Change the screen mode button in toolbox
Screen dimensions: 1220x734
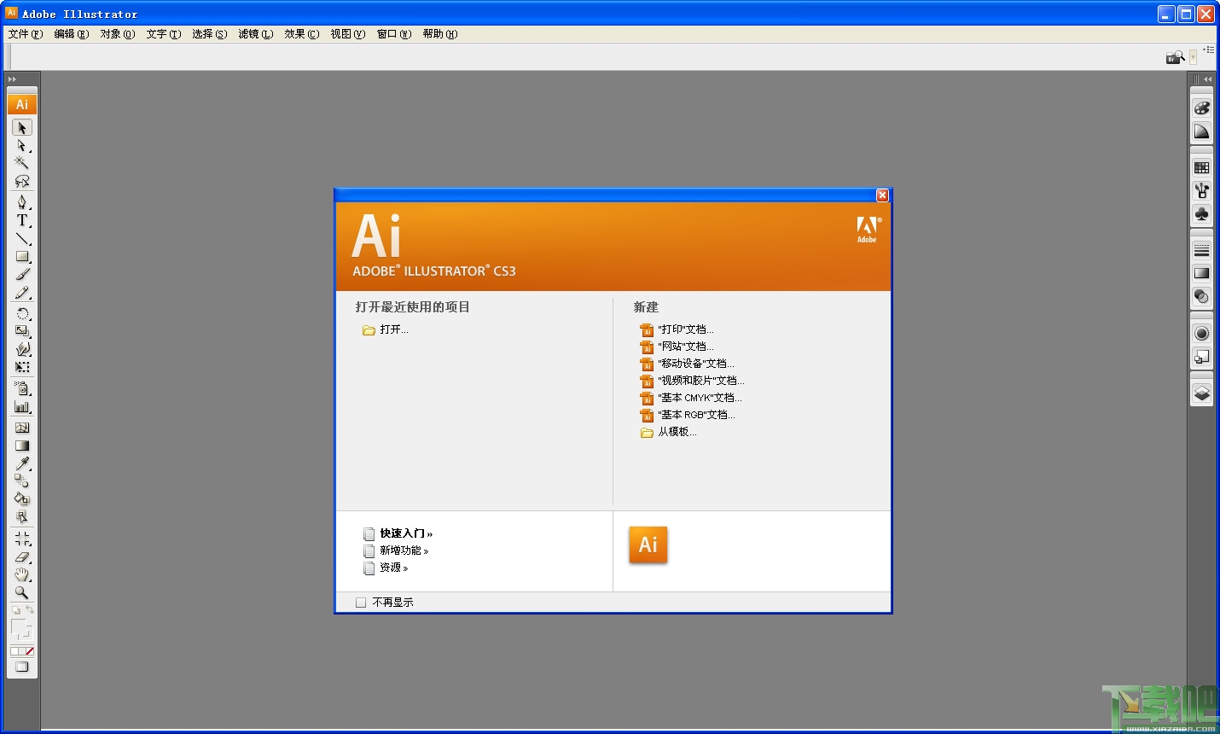21,667
